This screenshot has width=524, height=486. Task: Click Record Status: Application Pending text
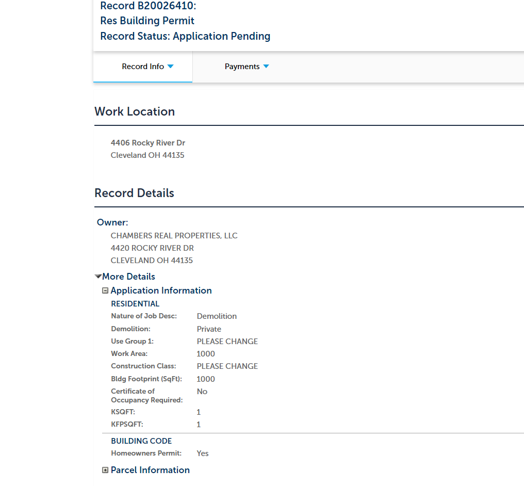coord(185,36)
